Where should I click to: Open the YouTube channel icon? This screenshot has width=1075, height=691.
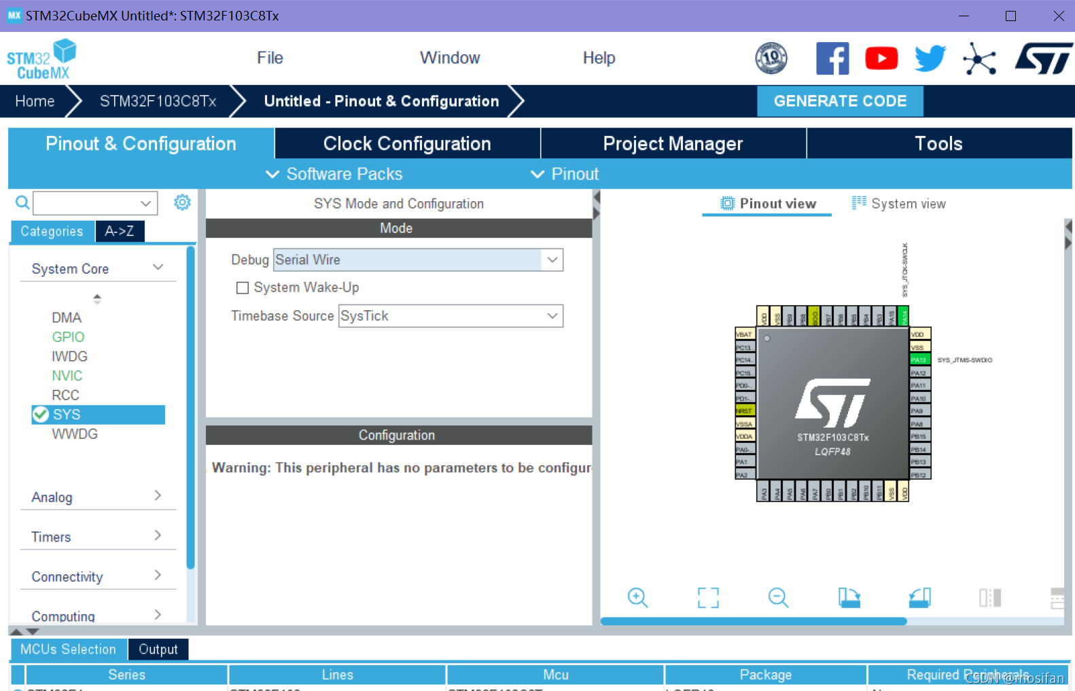881,58
